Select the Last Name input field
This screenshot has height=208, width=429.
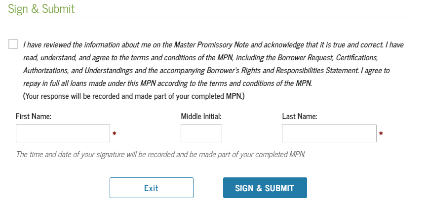(329, 133)
